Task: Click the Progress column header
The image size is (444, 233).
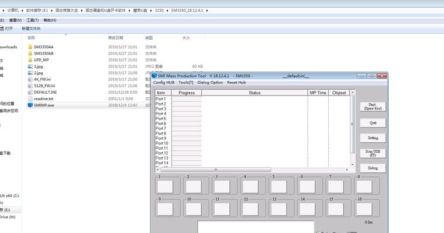Action: tap(187, 93)
